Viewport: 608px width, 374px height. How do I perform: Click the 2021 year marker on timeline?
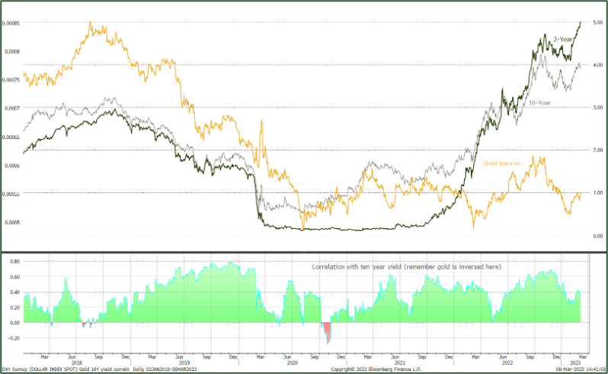400,363
